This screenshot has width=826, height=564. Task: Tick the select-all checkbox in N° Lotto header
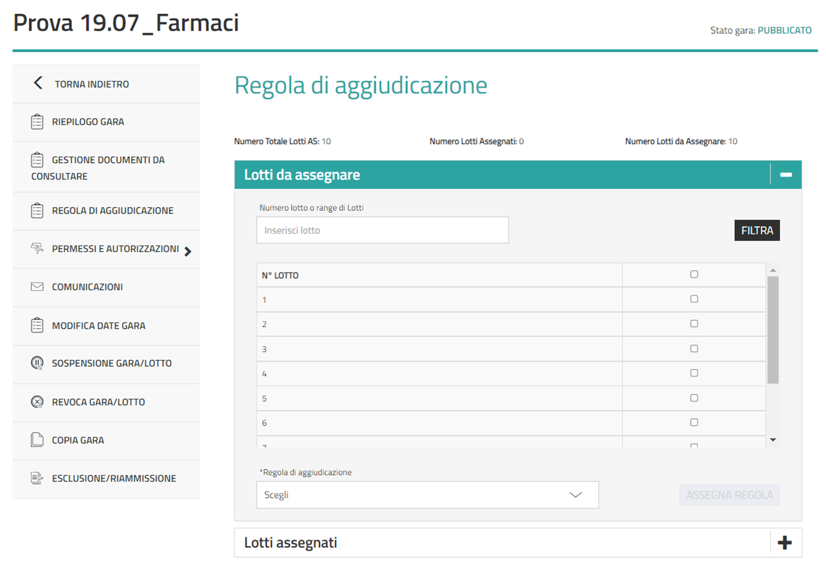[x=694, y=275]
